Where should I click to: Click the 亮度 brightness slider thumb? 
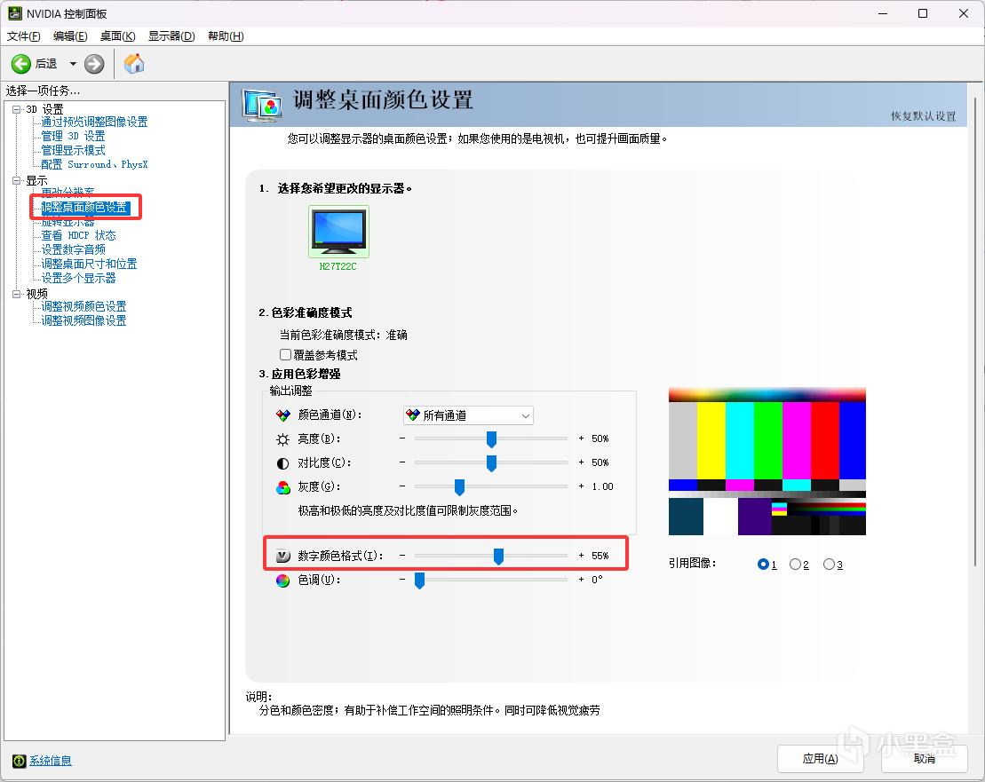[x=491, y=439]
